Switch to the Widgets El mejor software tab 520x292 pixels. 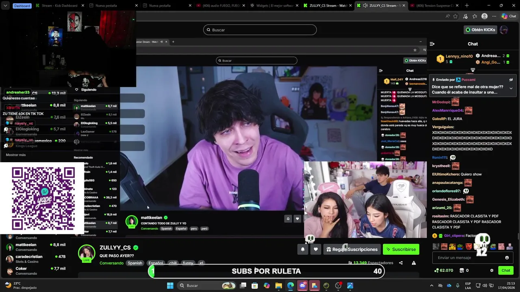[x=272, y=6]
